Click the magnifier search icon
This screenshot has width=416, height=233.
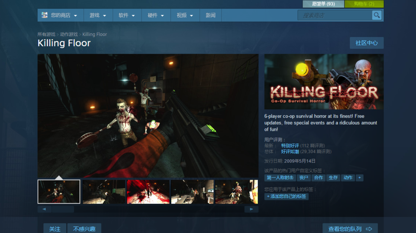(377, 15)
